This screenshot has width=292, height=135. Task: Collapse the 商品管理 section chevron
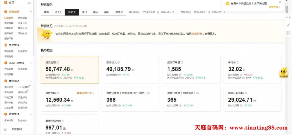tap(31, 45)
